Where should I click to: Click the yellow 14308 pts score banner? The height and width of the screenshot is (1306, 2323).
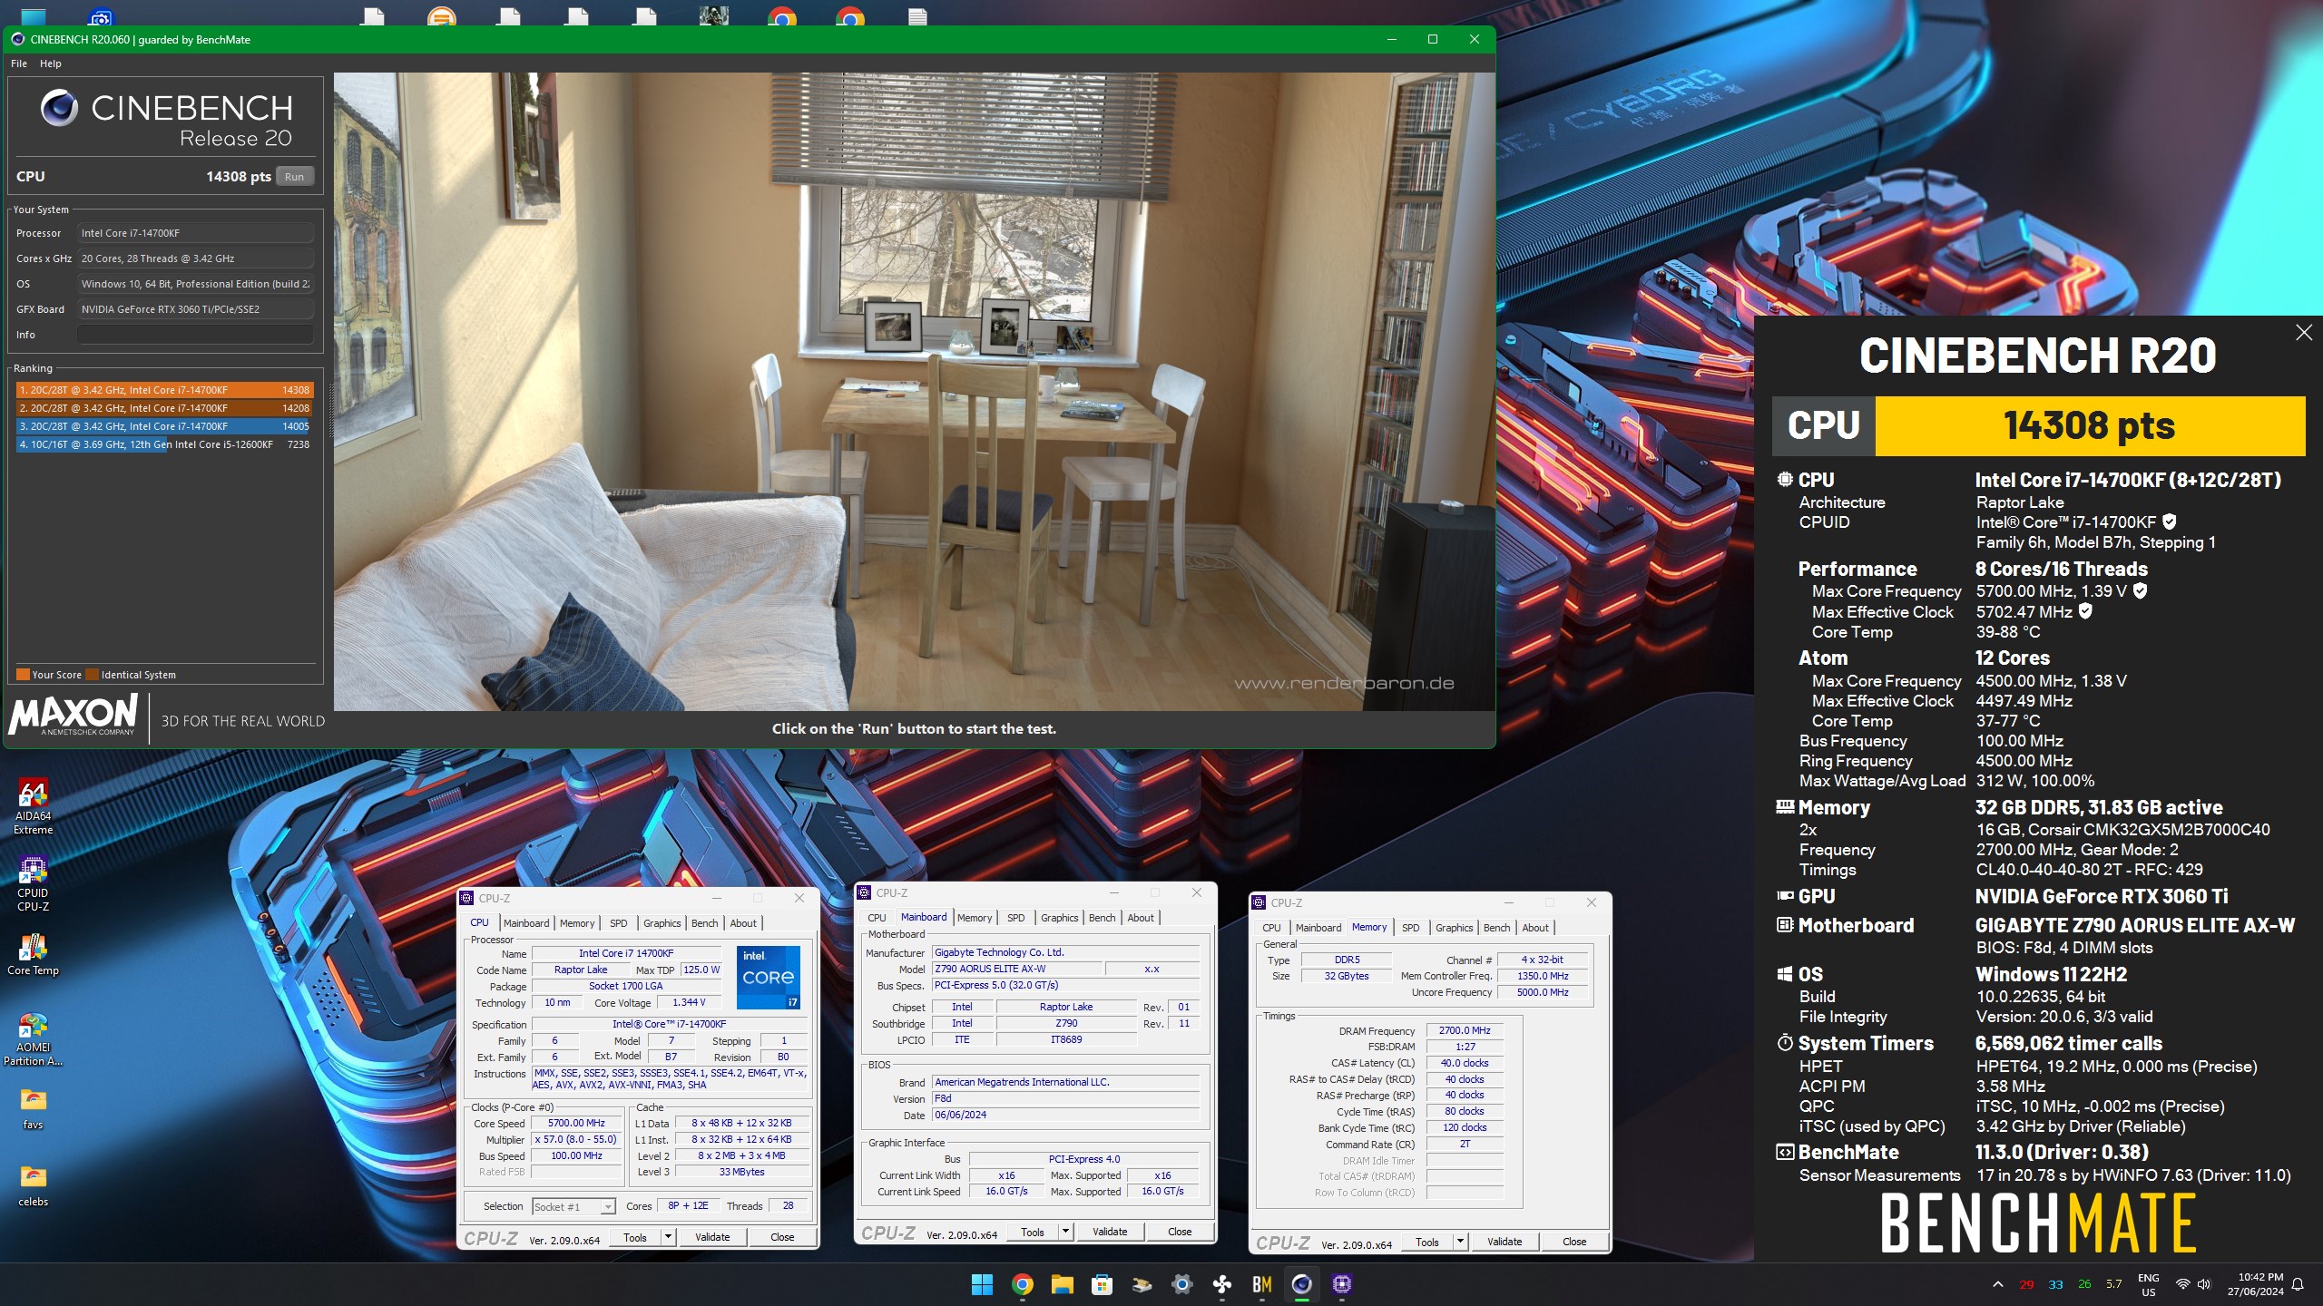click(2089, 425)
